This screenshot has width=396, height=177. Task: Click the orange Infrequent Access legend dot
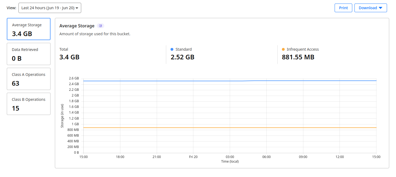[283, 49]
